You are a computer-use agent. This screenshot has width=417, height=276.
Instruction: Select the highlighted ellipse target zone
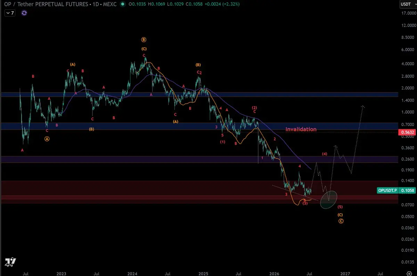[x=328, y=200]
